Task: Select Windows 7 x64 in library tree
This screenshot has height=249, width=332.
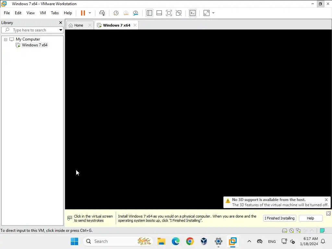Action: [x=34, y=45]
